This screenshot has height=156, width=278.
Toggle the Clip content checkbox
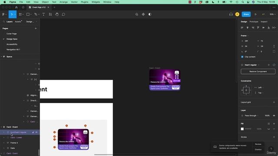pos(242,57)
